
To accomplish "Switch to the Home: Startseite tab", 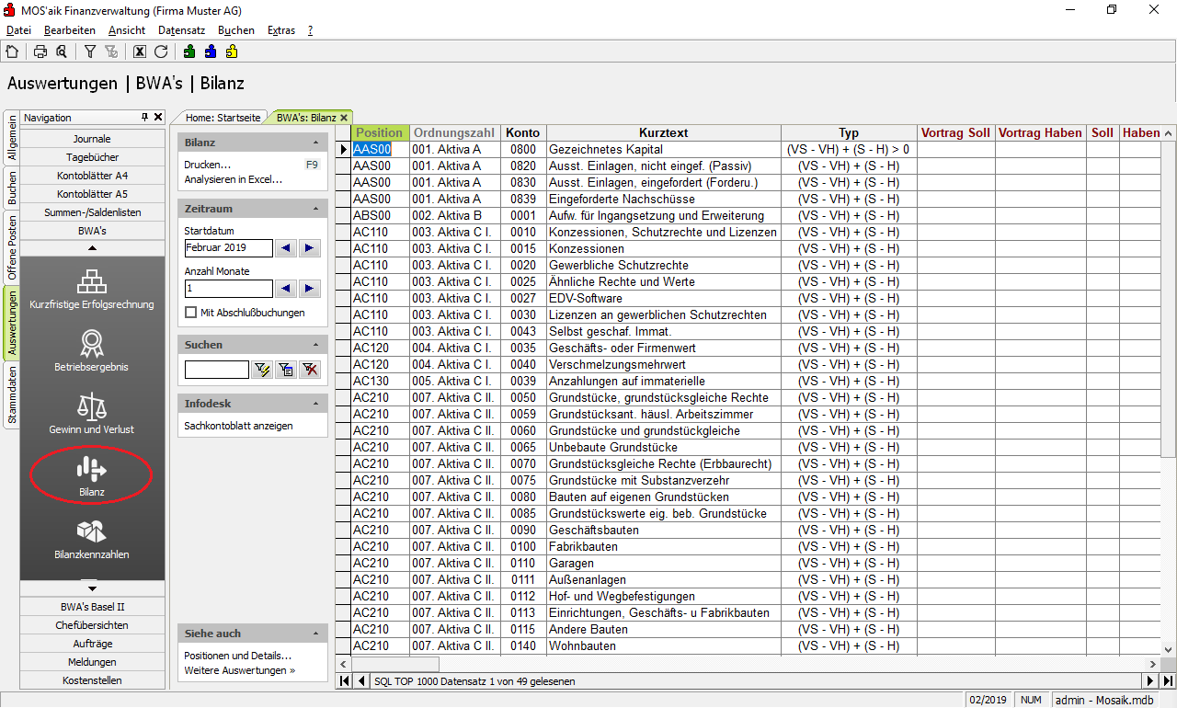I will [222, 118].
